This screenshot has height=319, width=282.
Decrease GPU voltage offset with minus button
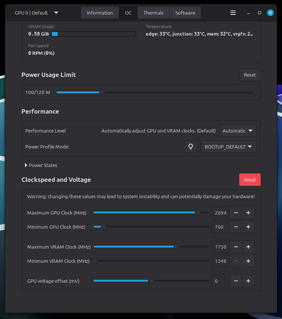(236, 281)
